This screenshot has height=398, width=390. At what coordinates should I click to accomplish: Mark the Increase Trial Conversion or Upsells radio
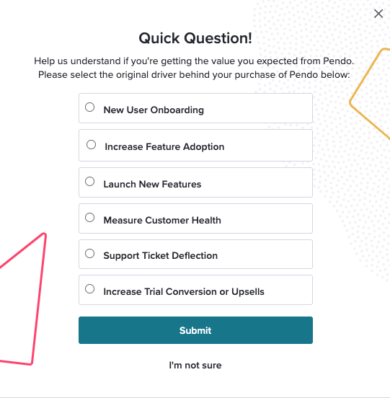click(x=90, y=289)
